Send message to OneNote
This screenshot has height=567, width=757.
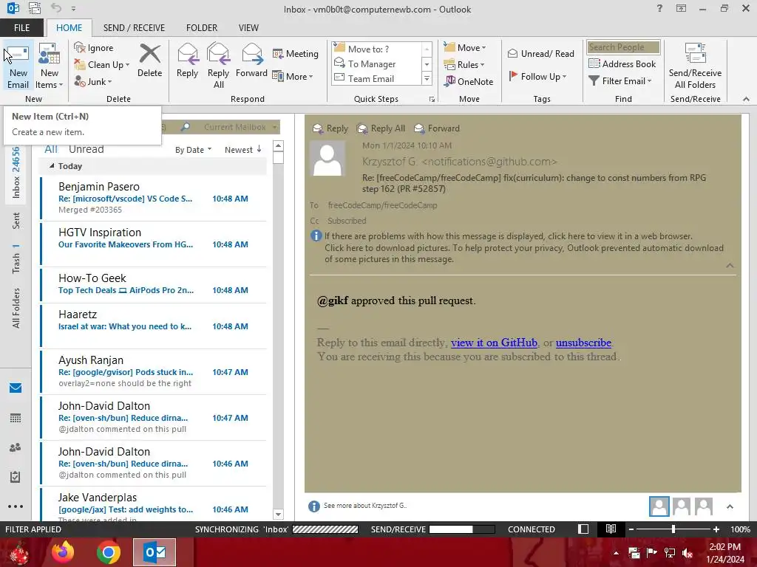coord(469,81)
